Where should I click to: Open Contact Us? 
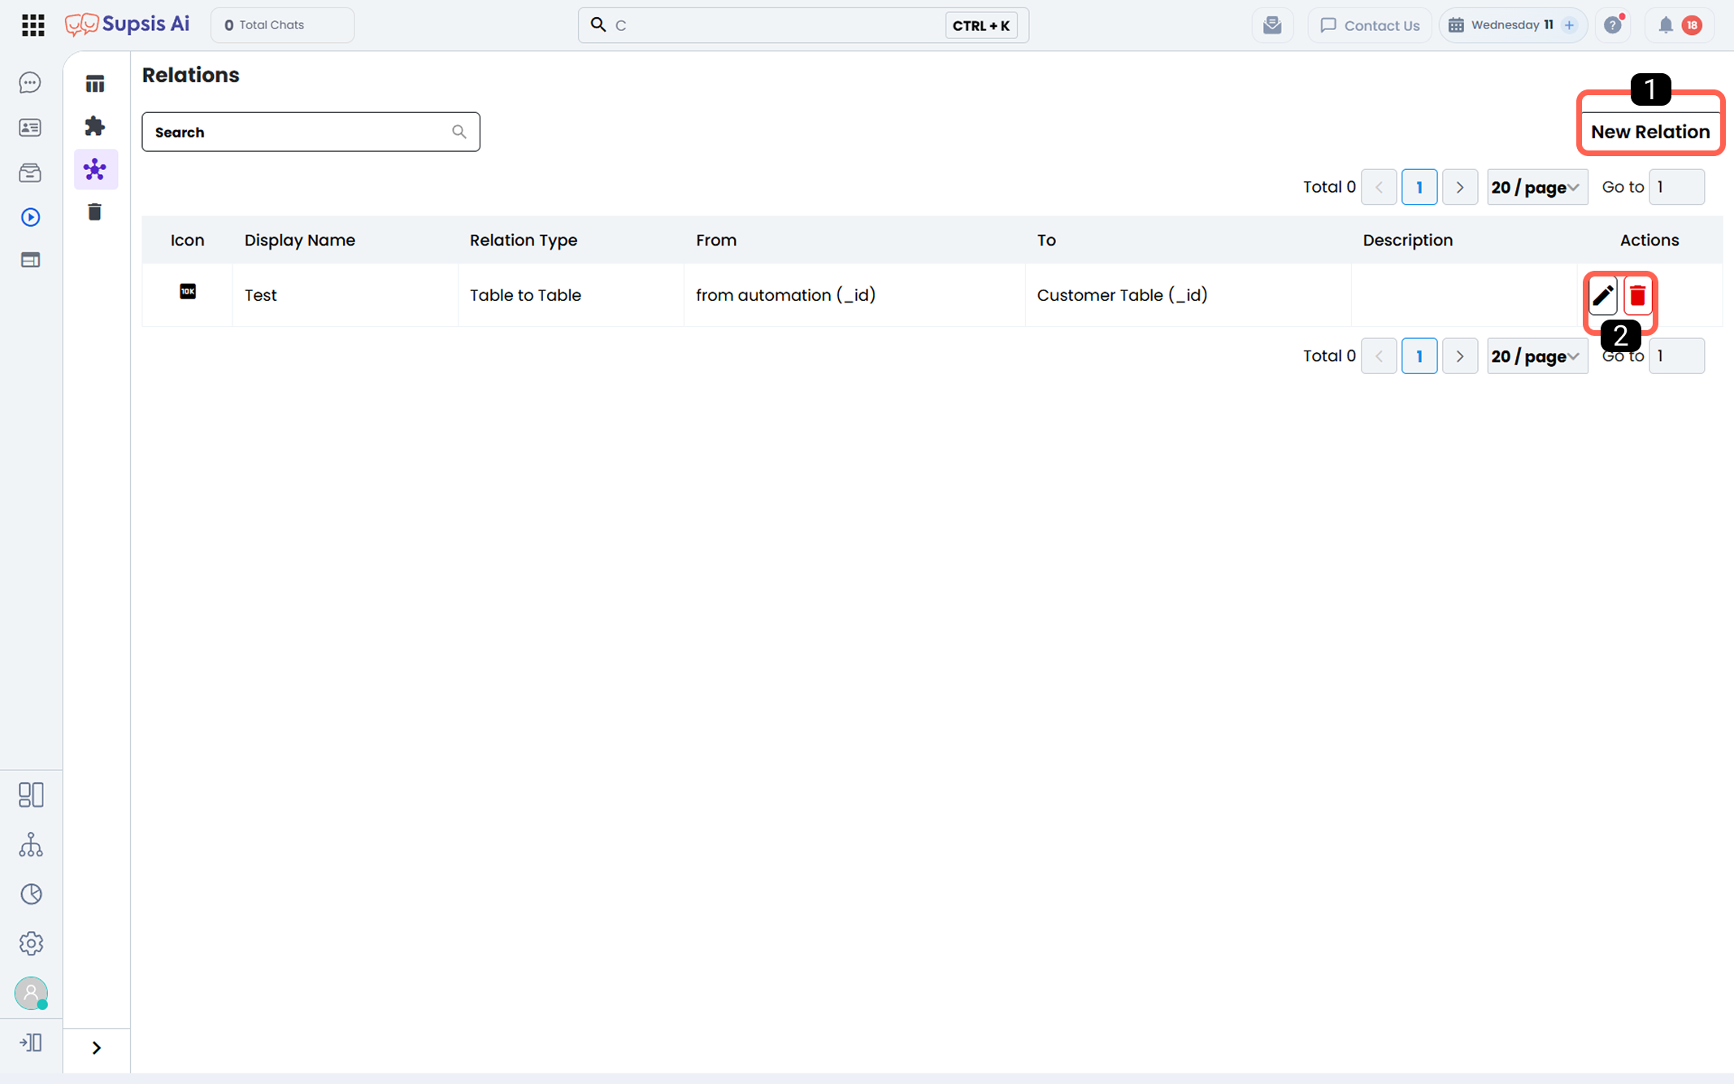1370,25
